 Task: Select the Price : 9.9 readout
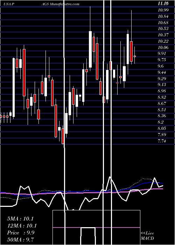point(20,233)
